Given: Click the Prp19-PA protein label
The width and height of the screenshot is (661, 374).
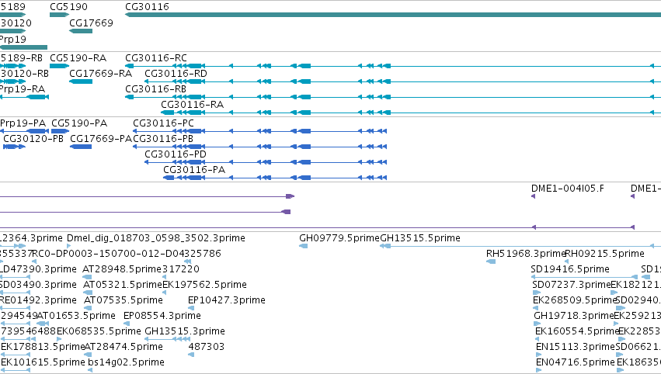Looking at the screenshot, I should click(x=23, y=123).
